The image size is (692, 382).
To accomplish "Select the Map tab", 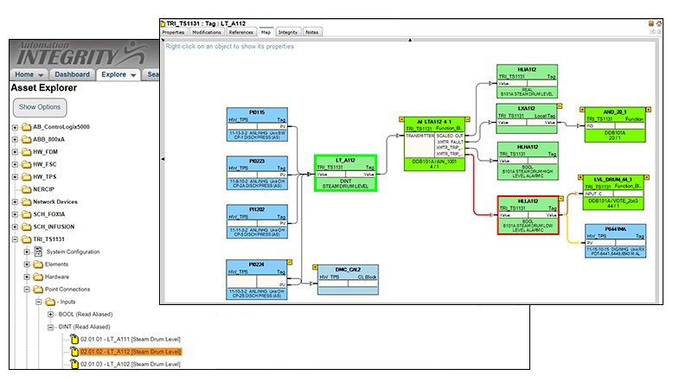I will pyautogui.click(x=266, y=32).
